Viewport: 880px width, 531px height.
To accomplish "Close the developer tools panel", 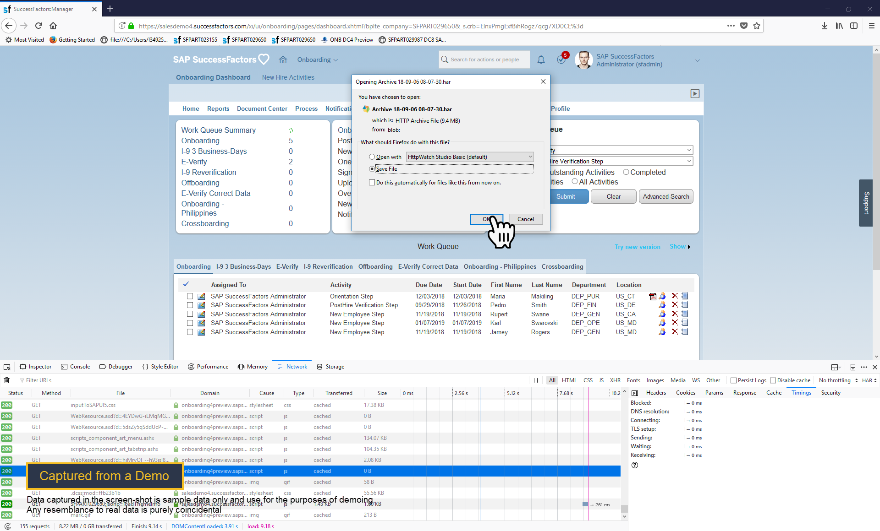I will click(x=874, y=367).
